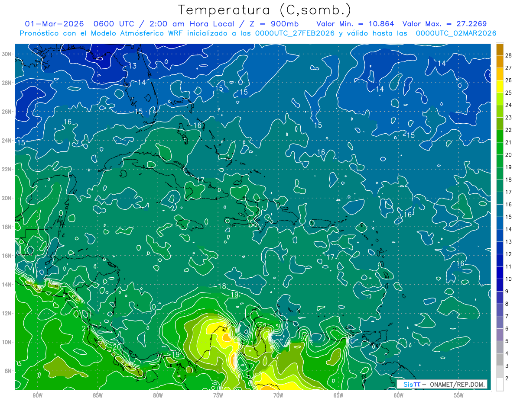Click label 12 on the color scale
This screenshot has width=520, height=401.
pos(509,254)
